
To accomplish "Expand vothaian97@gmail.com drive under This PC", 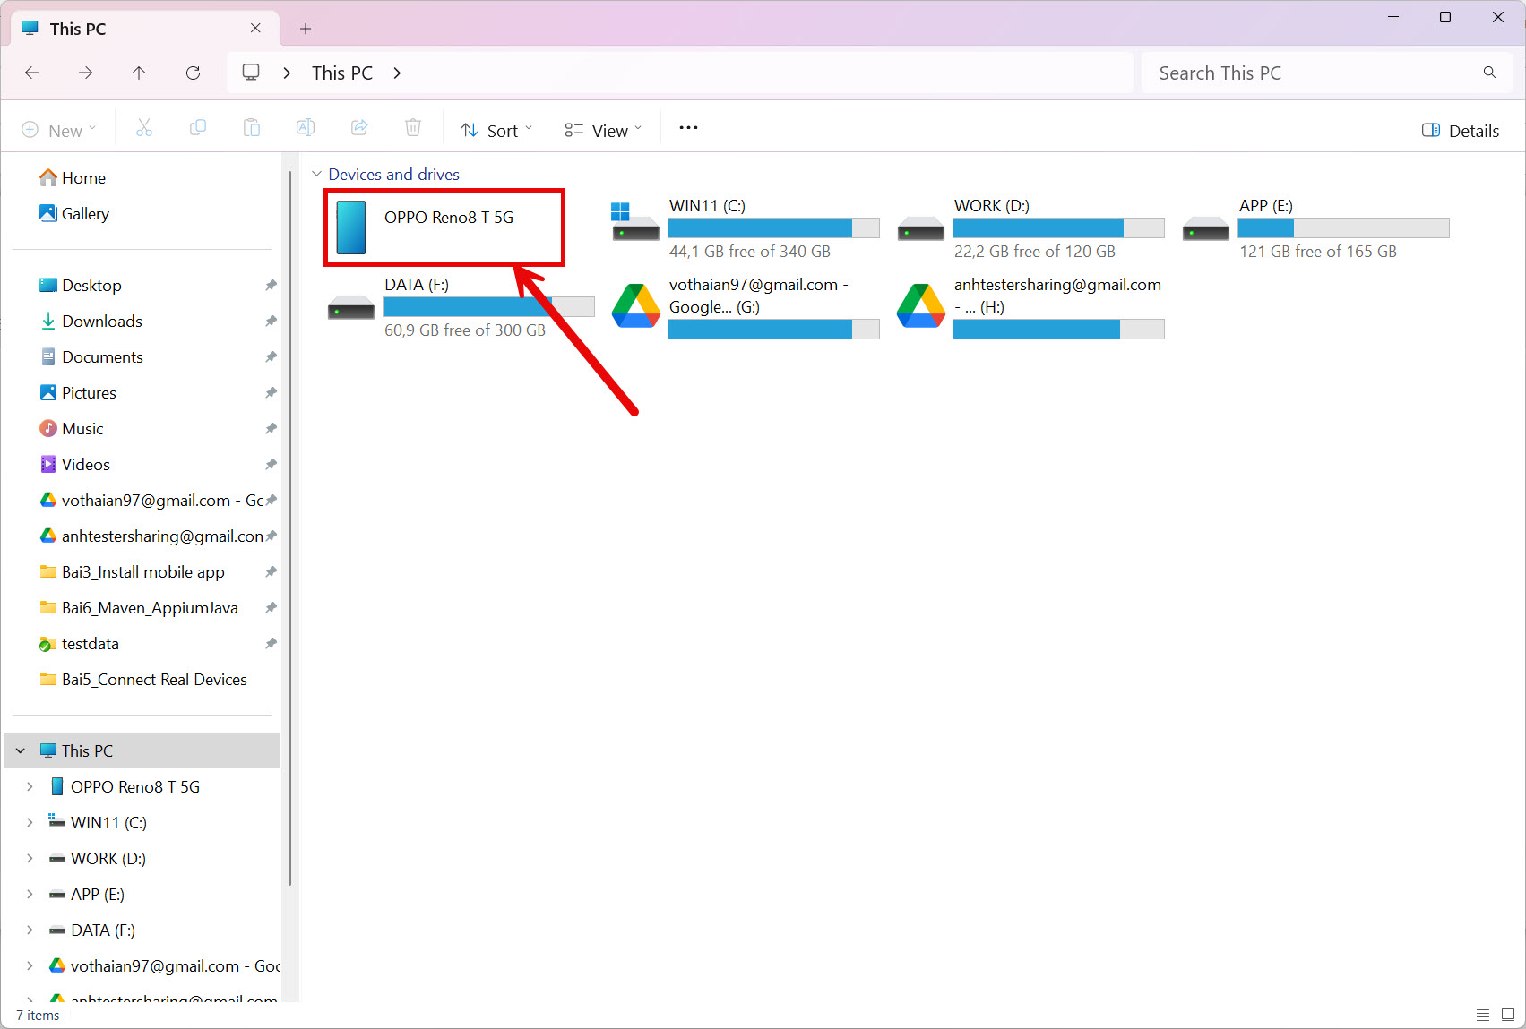I will click(x=30, y=965).
